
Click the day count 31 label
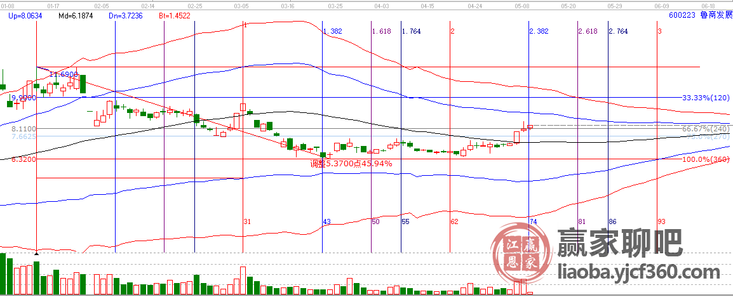pos(248,221)
